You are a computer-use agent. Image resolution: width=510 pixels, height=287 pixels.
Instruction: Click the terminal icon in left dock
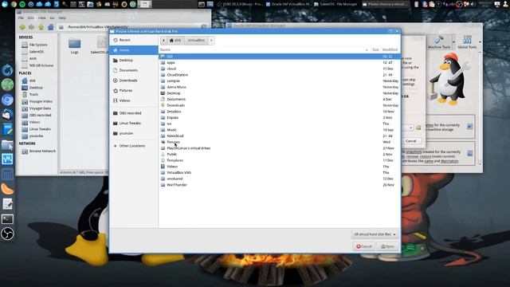point(7,219)
